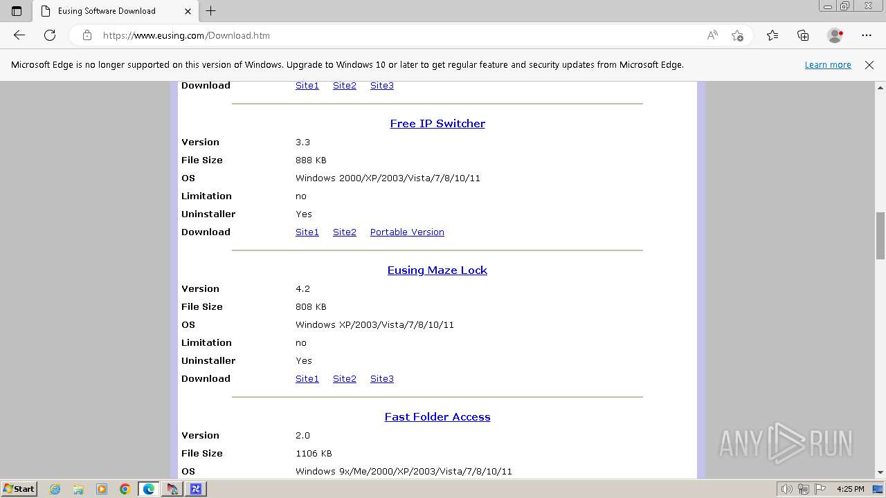
Task: Refresh the Eusing download page
Action: pos(50,35)
